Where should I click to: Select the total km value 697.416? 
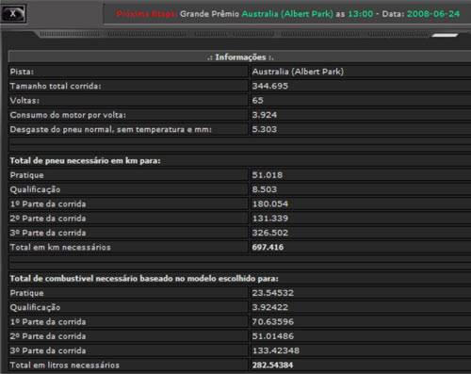click(268, 247)
